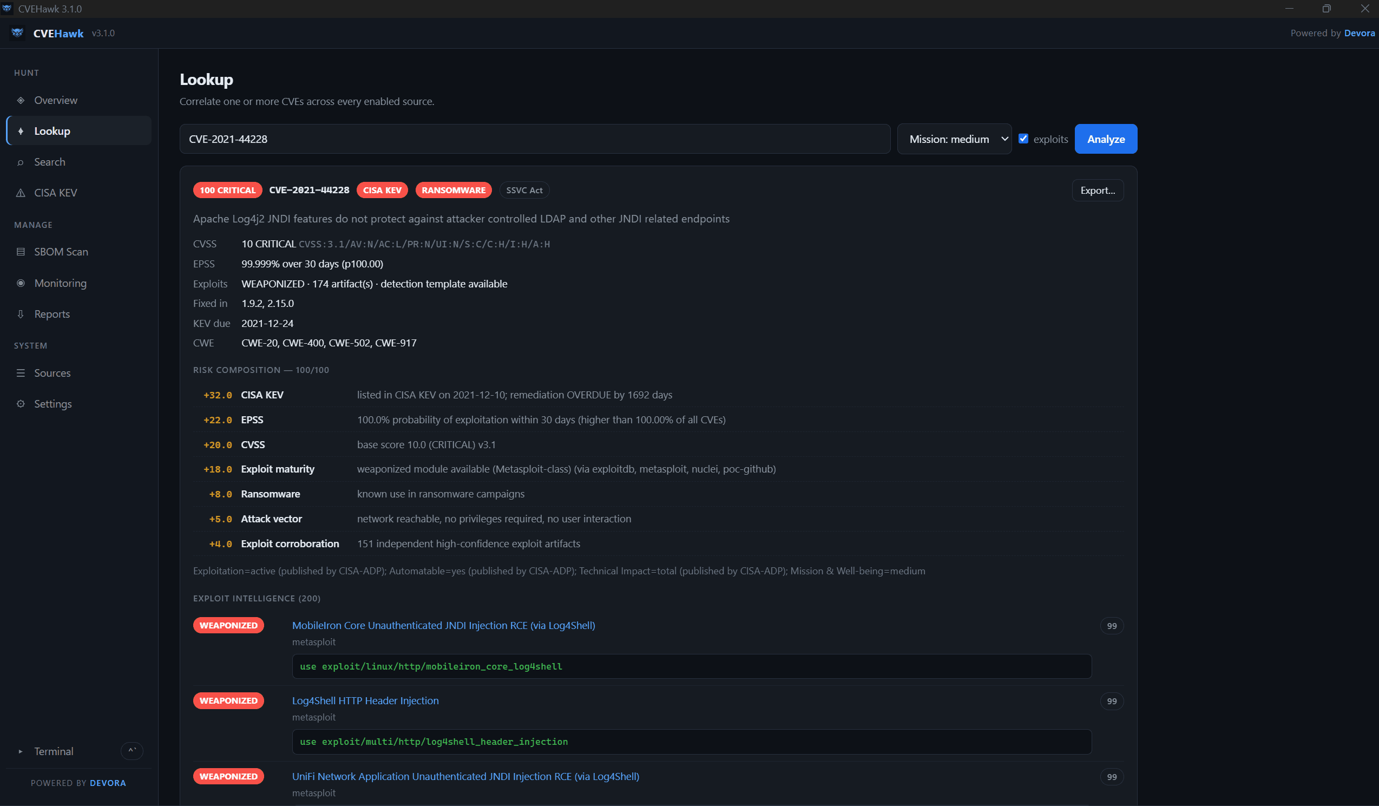Click the RANSOMWARE badge
1379x806 pixels.
click(x=453, y=190)
